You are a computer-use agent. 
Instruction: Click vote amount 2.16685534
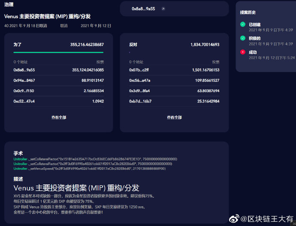pos(94,91)
